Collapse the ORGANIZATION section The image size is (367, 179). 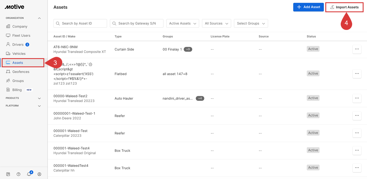39,18
